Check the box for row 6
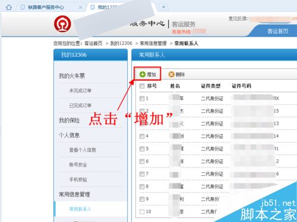The width and height of the screenshot is (297, 222). [142, 162]
